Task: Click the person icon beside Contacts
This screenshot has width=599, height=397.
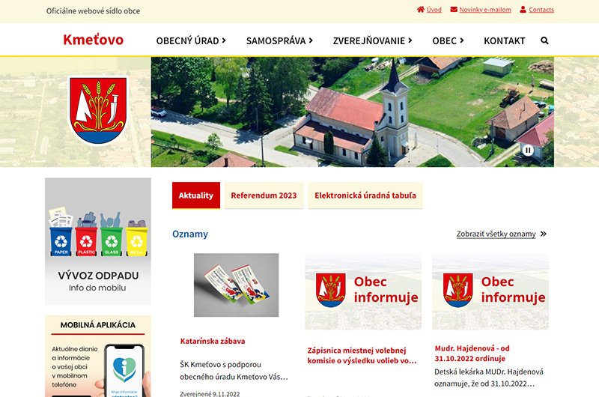Action: tap(523, 10)
